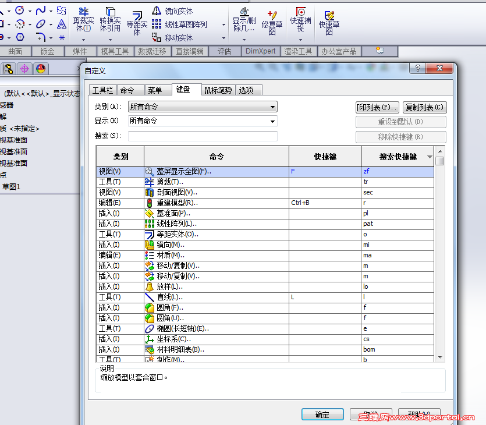Open the 搜索快捷键 column sort arrow
Image resolution: width=486 pixels, height=425 pixels.
click(431, 157)
